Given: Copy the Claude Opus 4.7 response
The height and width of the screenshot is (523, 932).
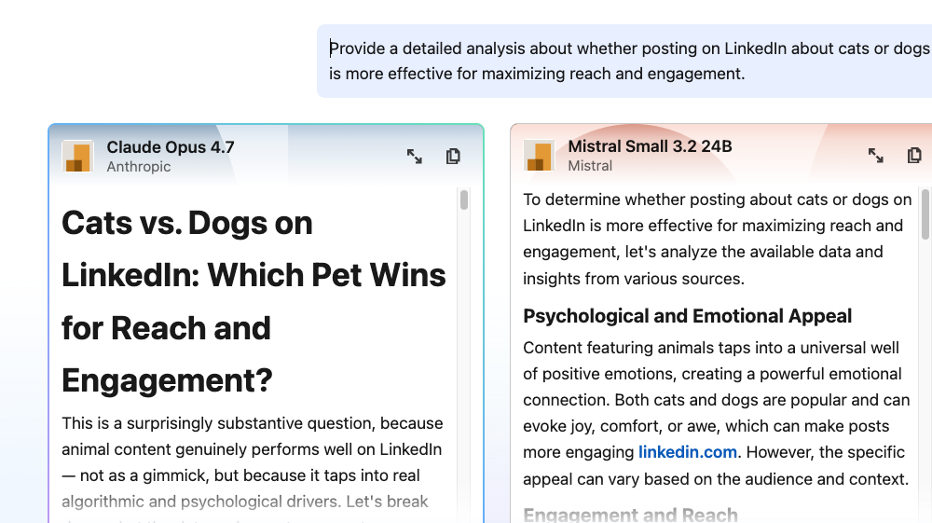Looking at the screenshot, I should (x=453, y=157).
